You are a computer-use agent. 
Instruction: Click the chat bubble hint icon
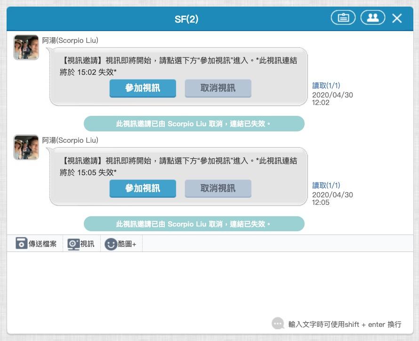pyautogui.click(x=278, y=324)
